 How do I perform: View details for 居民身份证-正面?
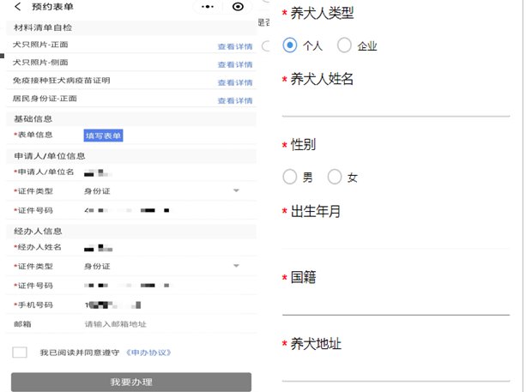click(234, 100)
